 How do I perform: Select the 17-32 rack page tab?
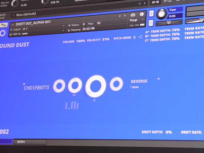(x=168, y=1)
